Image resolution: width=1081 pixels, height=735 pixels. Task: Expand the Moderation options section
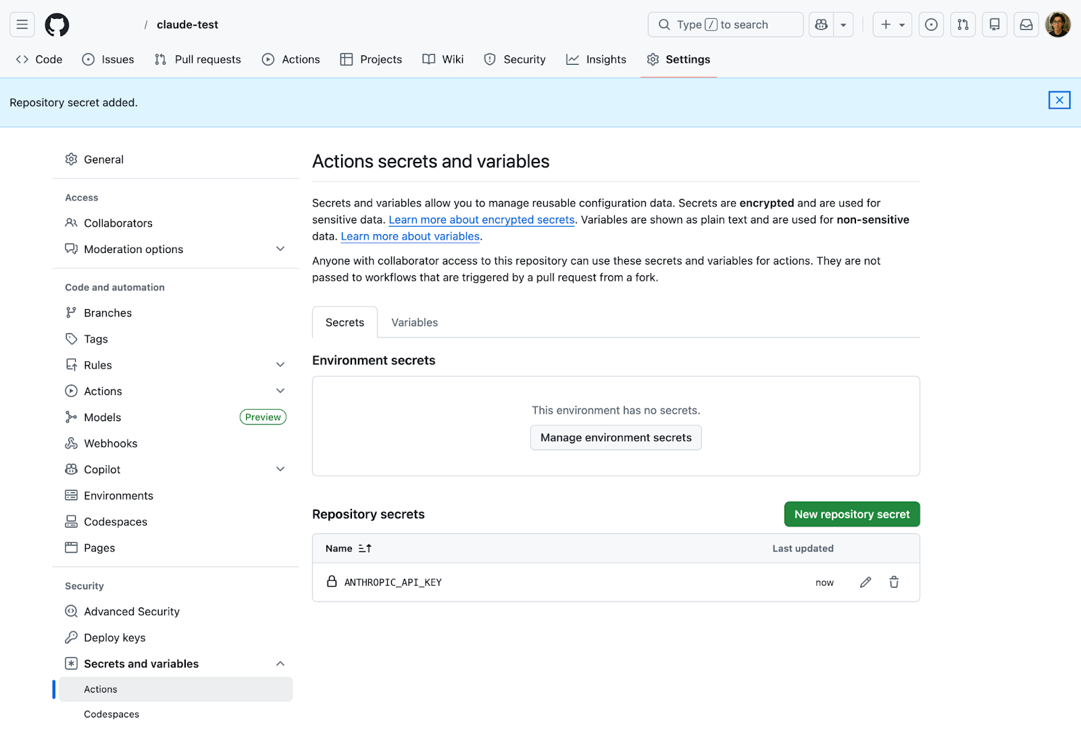280,249
